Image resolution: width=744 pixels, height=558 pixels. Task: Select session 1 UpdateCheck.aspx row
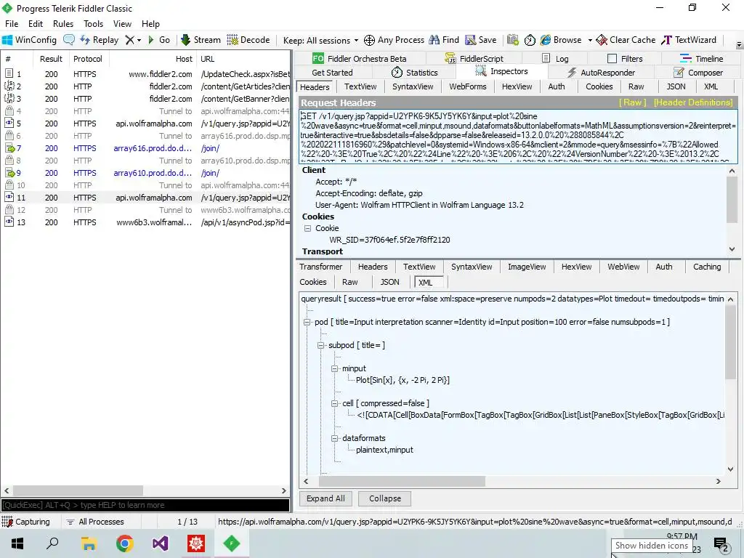click(145, 74)
